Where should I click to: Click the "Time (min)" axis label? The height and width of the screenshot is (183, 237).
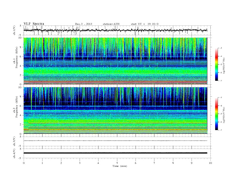(120, 166)
